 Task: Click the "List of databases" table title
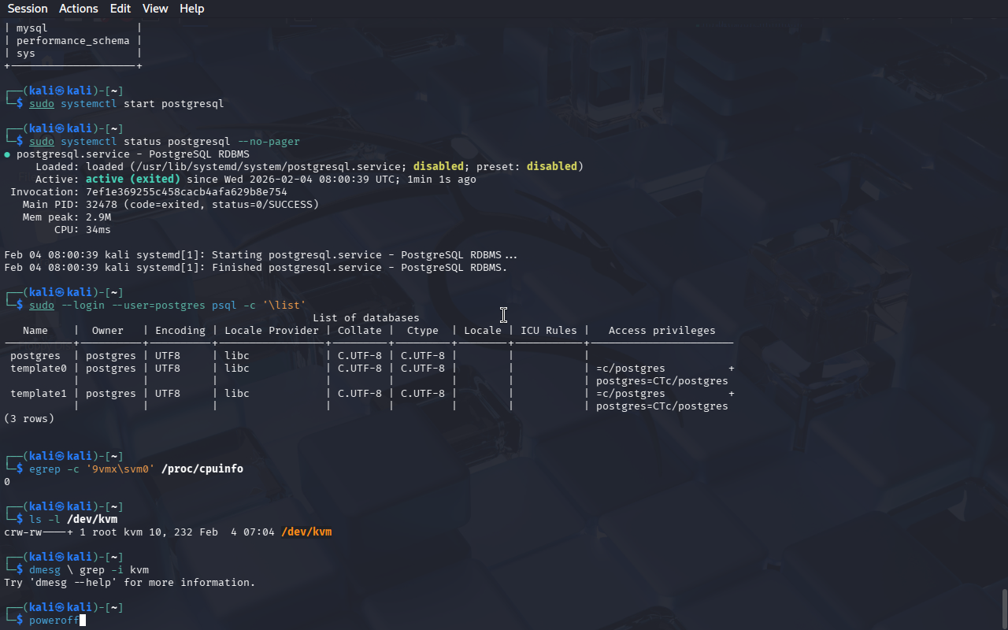(x=366, y=318)
